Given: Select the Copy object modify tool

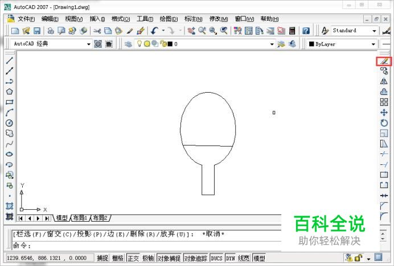Looking at the screenshot, I should click(x=384, y=71).
